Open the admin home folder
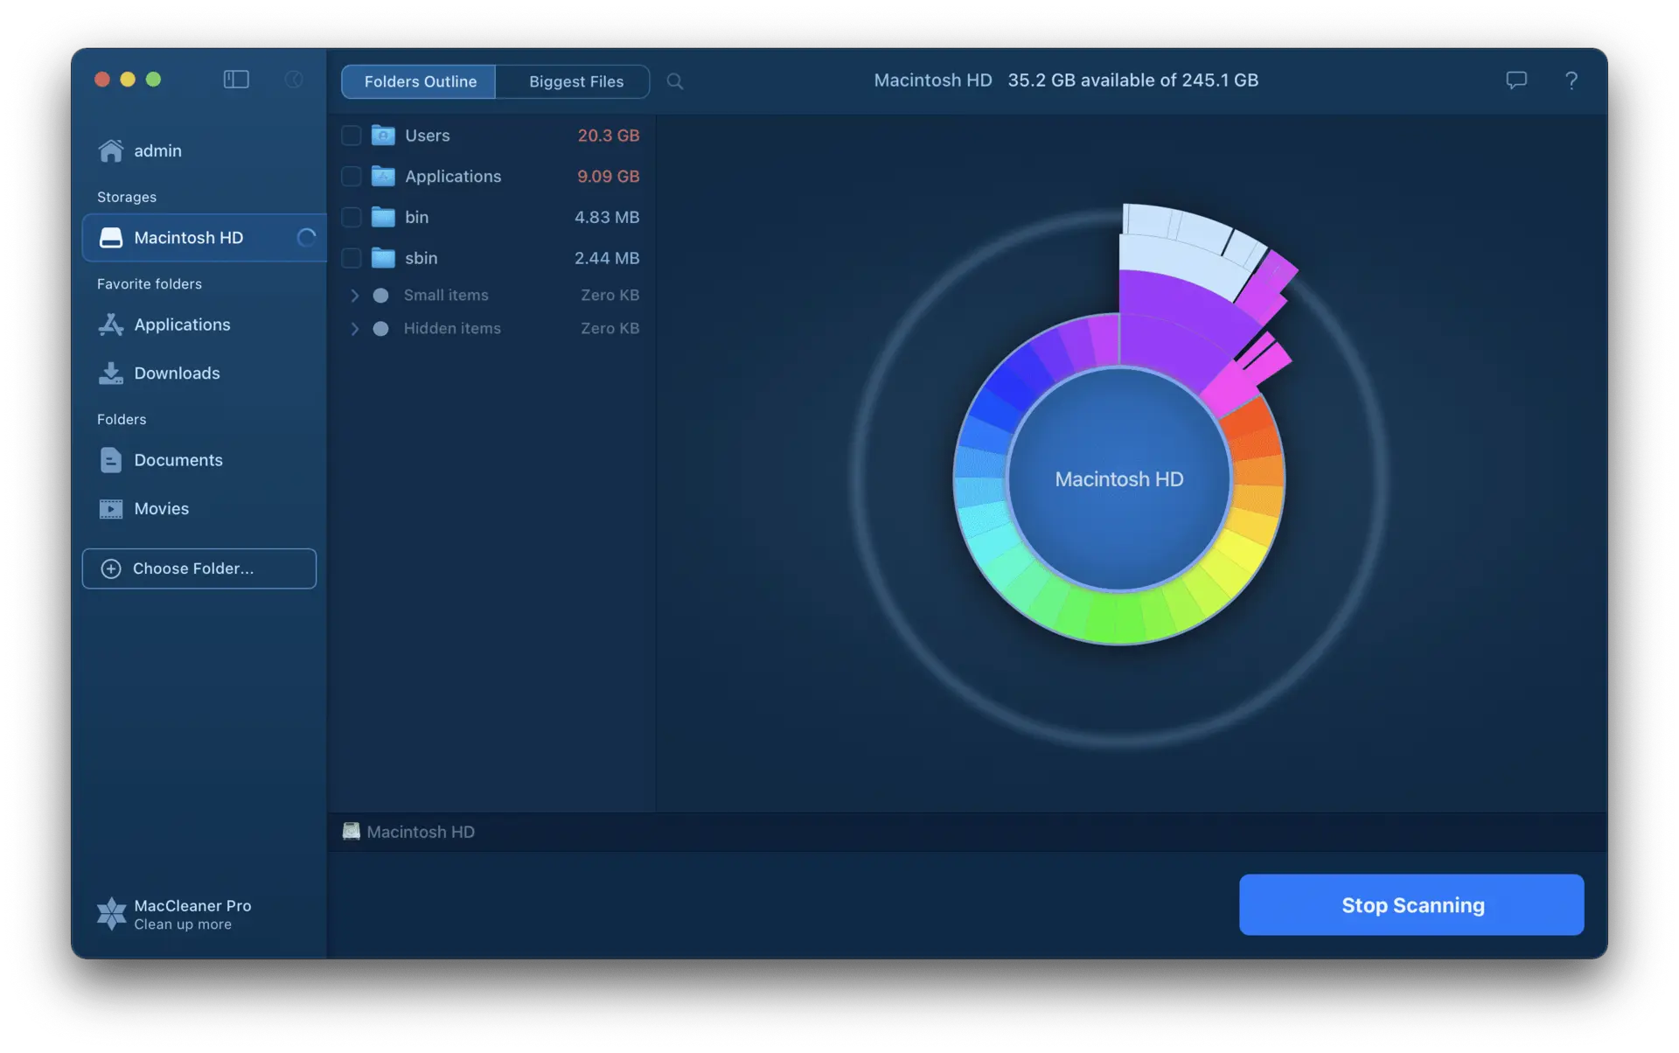Screen dimensions: 1679x1053 (x=140, y=150)
